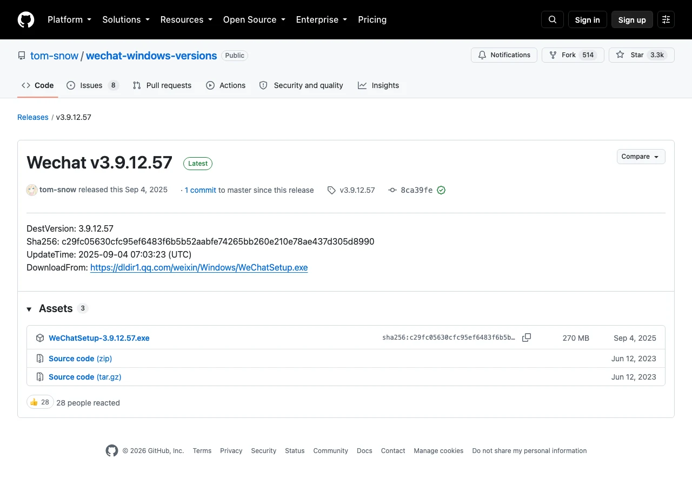Screen dimensions: 692x486
Task: Click the search magnifier icon
Action: coord(553,19)
